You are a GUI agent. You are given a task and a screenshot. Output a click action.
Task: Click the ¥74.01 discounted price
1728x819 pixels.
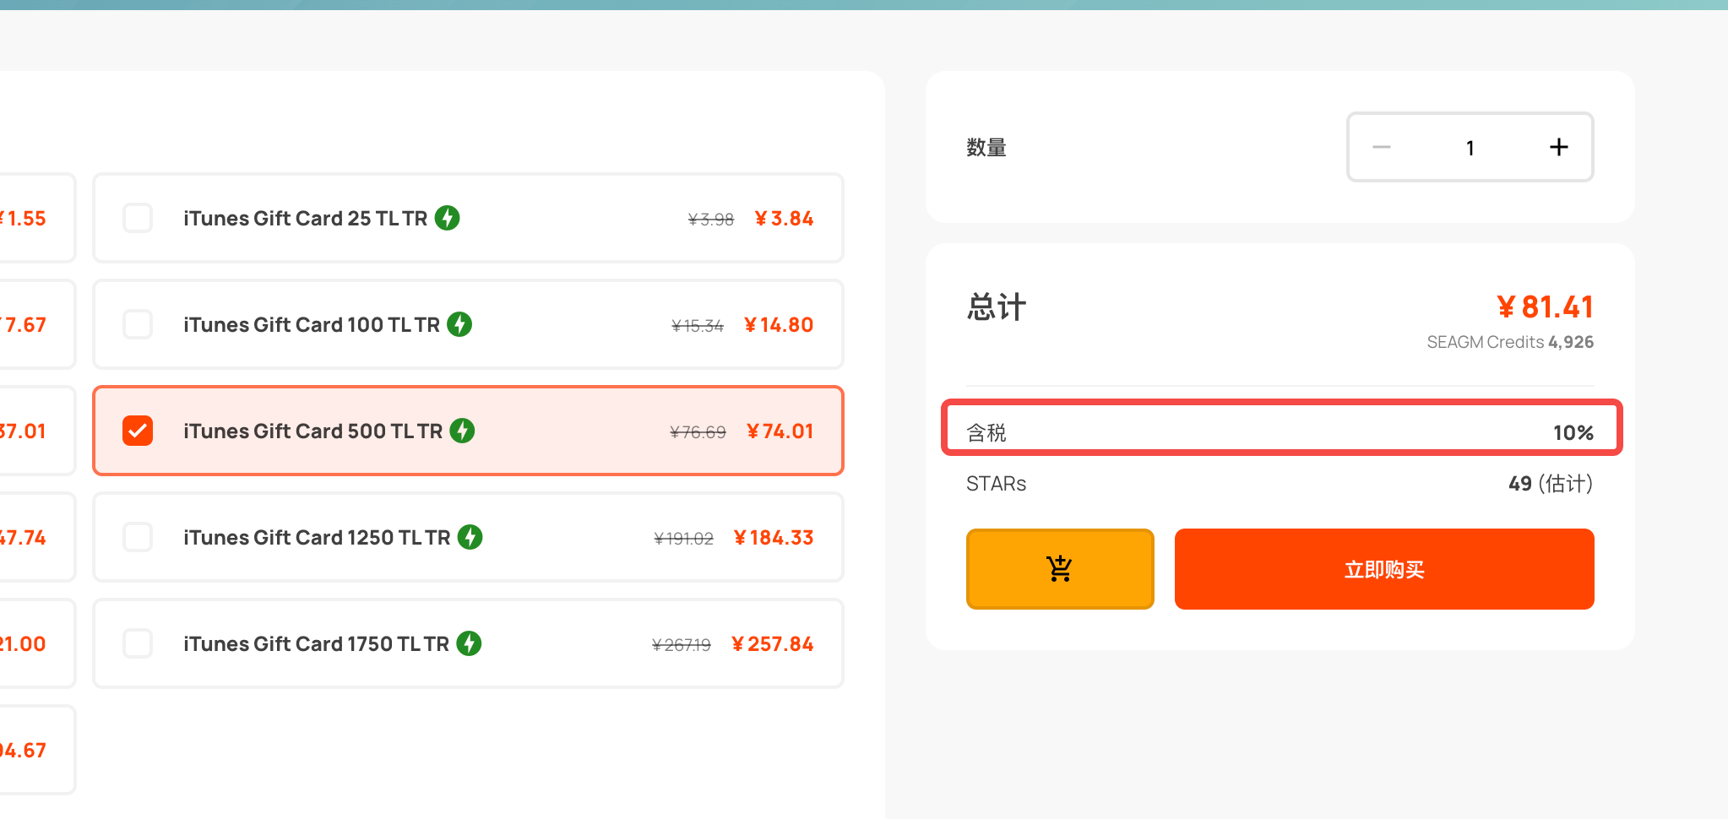coord(780,431)
